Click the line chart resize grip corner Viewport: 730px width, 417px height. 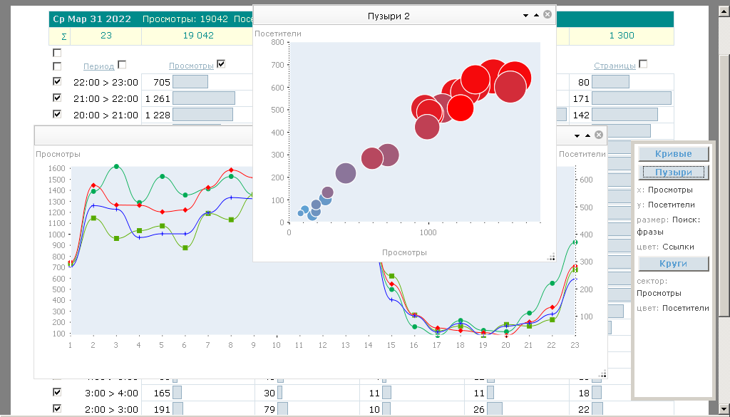click(602, 374)
